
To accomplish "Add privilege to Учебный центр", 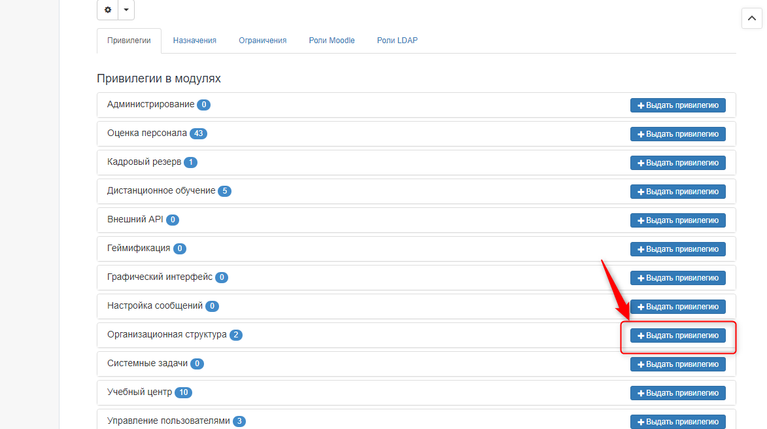I will [x=677, y=393].
